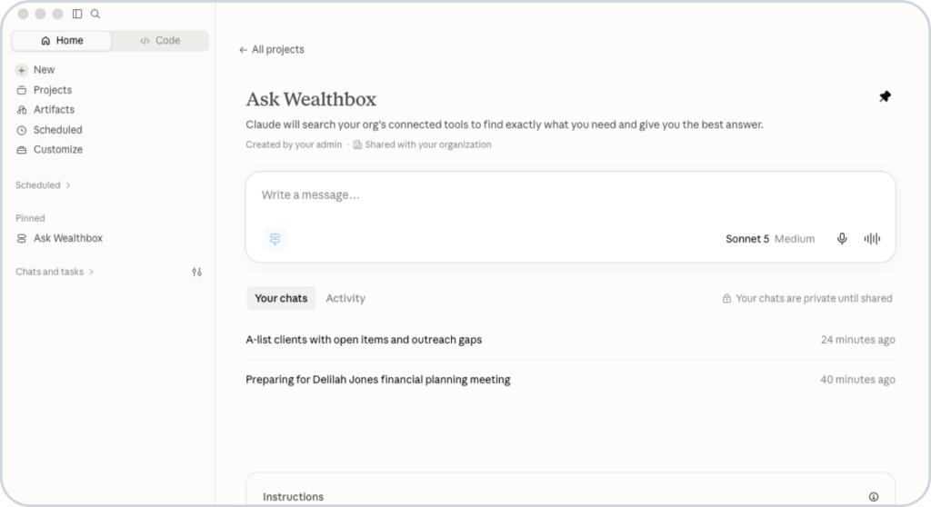The height and width of the screenshot is (507, 931).
Task: Select the Your chats tab
Action: (281, 298)
